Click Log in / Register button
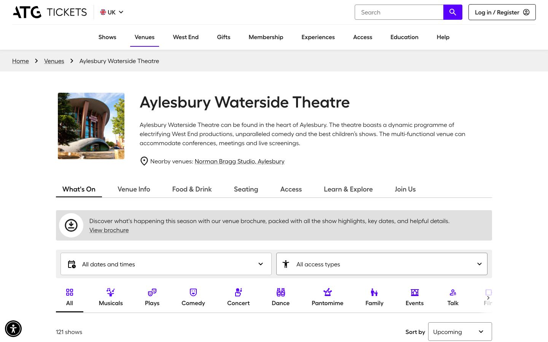The width and height of the screenshot is (548, 342). click(502, 12)
